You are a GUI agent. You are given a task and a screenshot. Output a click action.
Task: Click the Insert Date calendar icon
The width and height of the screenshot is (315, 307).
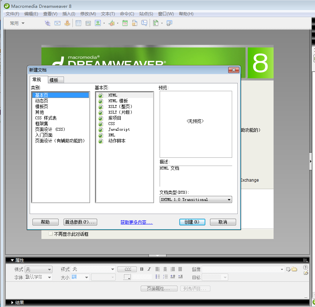click(125, 23)
